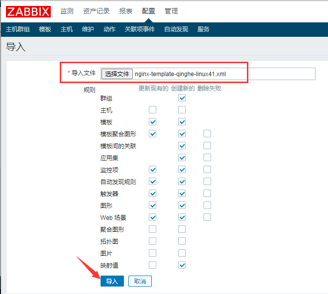Go to 维护 submenu
This screenshot has width=328, height=294.
pyautogui.click(x=88, y=29)
